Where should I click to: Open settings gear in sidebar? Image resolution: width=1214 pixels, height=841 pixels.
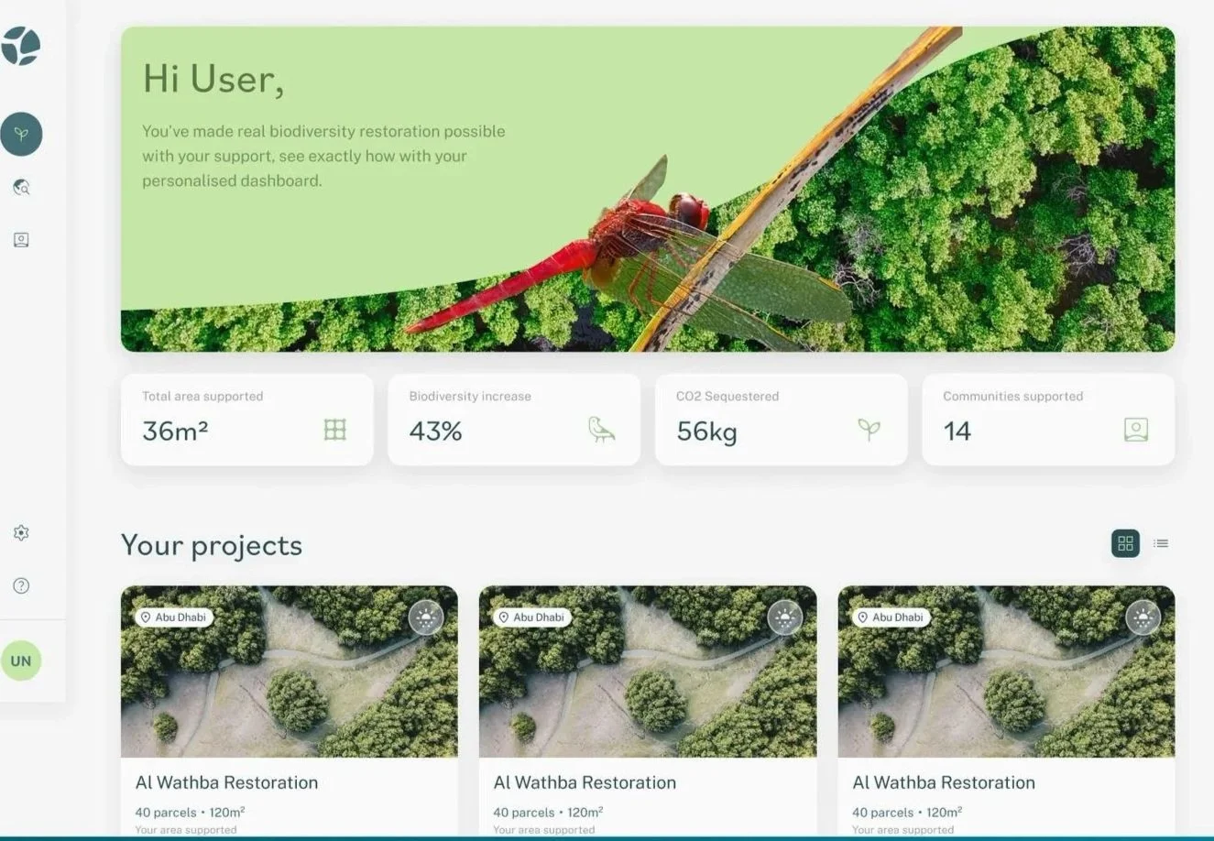(21, 532)
